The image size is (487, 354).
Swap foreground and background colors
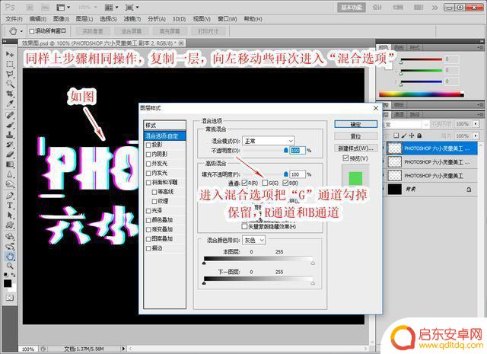14,275
